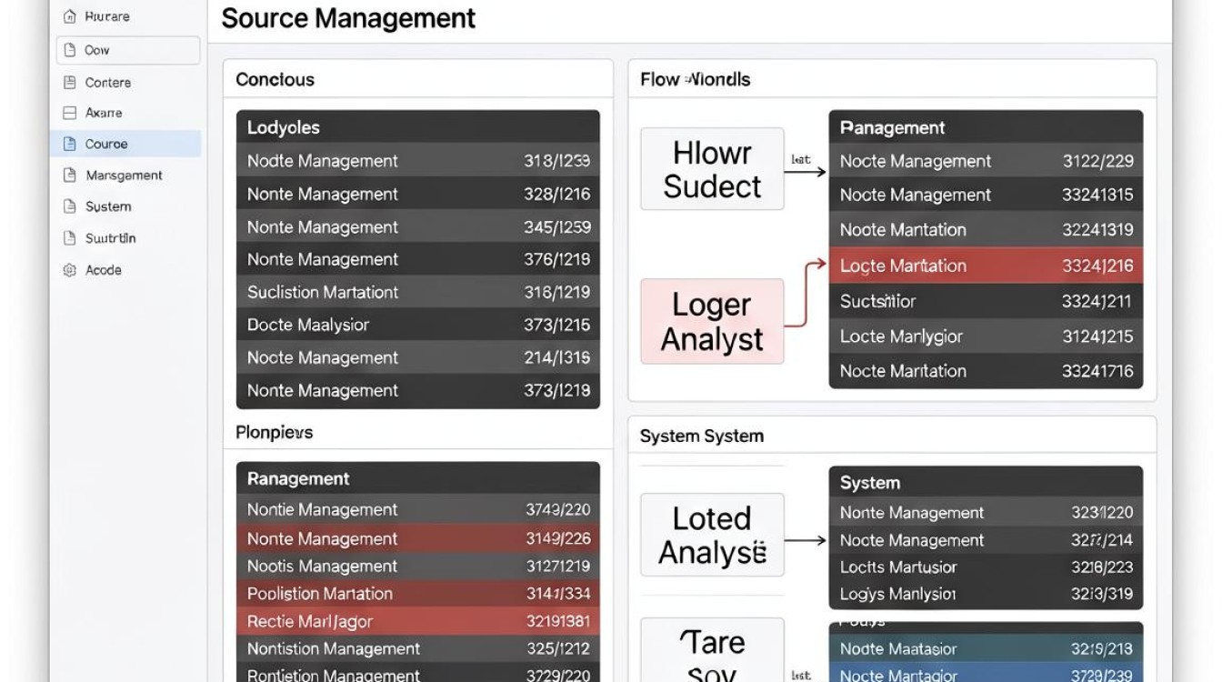
Task: Click the home icon beside Hurare
Action: tap(69, 16)
